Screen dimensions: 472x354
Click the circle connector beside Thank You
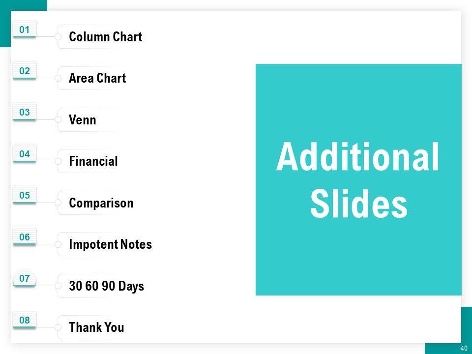pos(58,327)
